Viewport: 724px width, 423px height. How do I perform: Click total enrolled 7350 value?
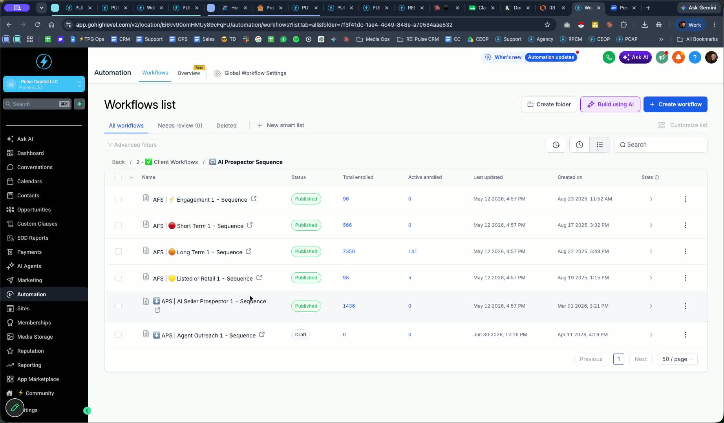[x=349, y=252]
